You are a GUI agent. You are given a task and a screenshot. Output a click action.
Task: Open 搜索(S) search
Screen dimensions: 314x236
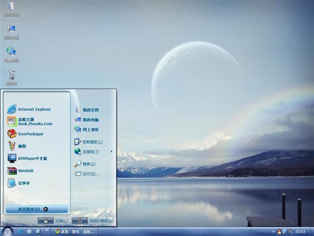[x=85, y=164]
